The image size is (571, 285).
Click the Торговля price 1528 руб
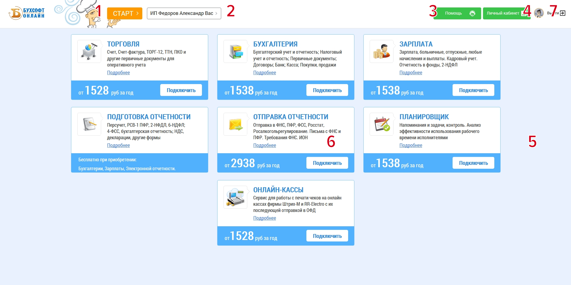[106, 91]
